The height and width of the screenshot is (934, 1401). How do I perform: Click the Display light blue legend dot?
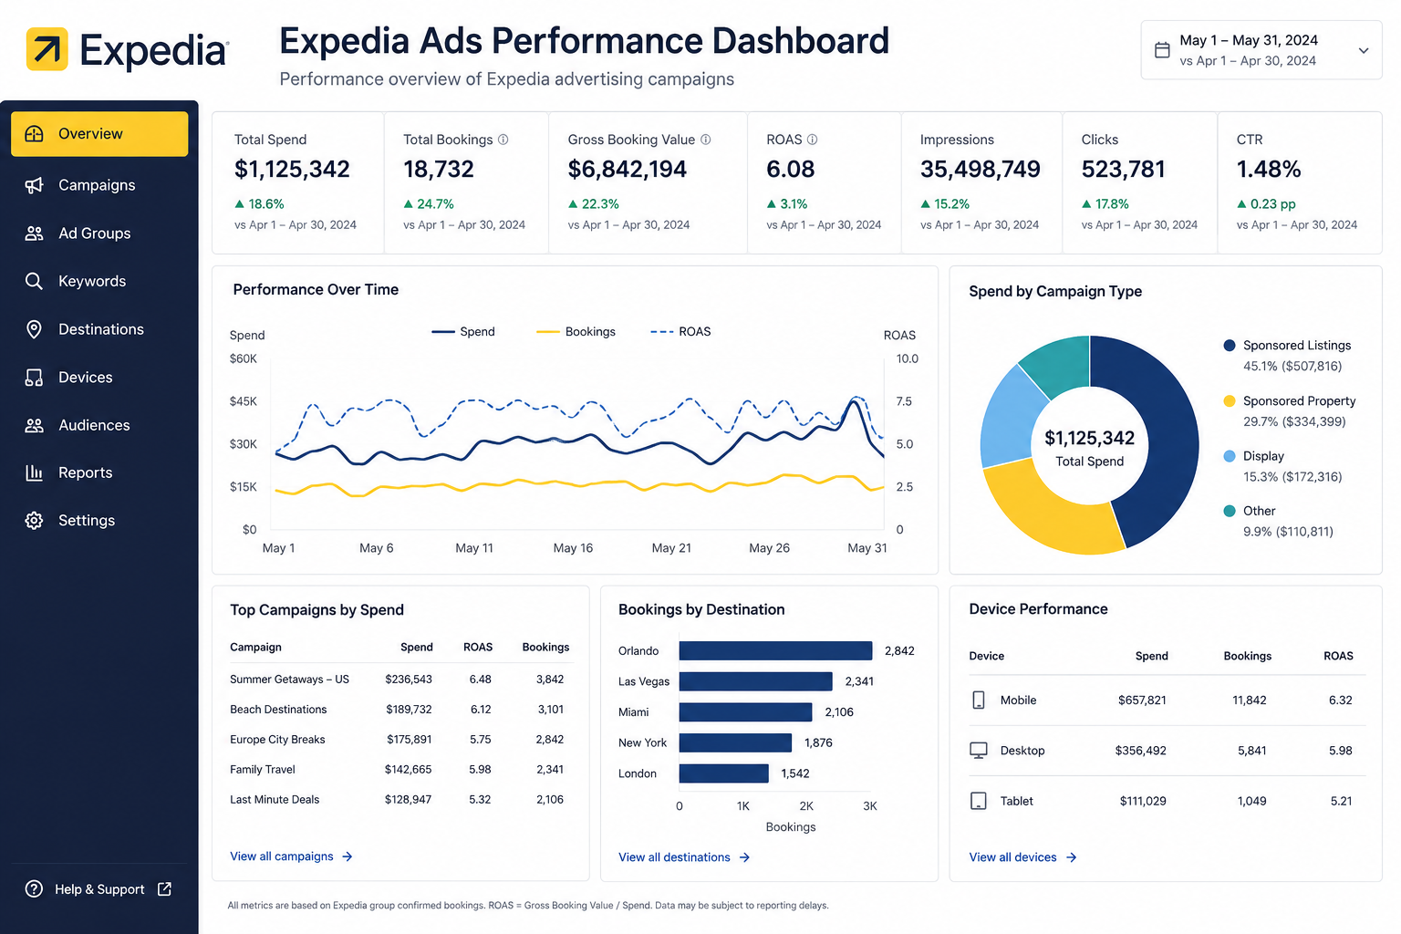click(1230, 456)
